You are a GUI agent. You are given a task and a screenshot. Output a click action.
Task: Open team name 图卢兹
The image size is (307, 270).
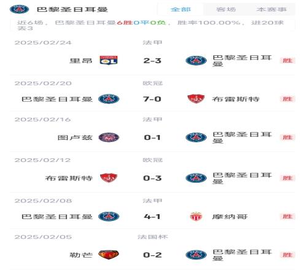[x=75, y=137]
